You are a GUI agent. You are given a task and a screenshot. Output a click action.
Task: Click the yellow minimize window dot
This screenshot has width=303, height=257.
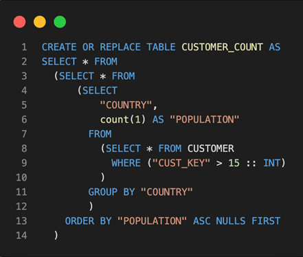[x=40, y=22]
